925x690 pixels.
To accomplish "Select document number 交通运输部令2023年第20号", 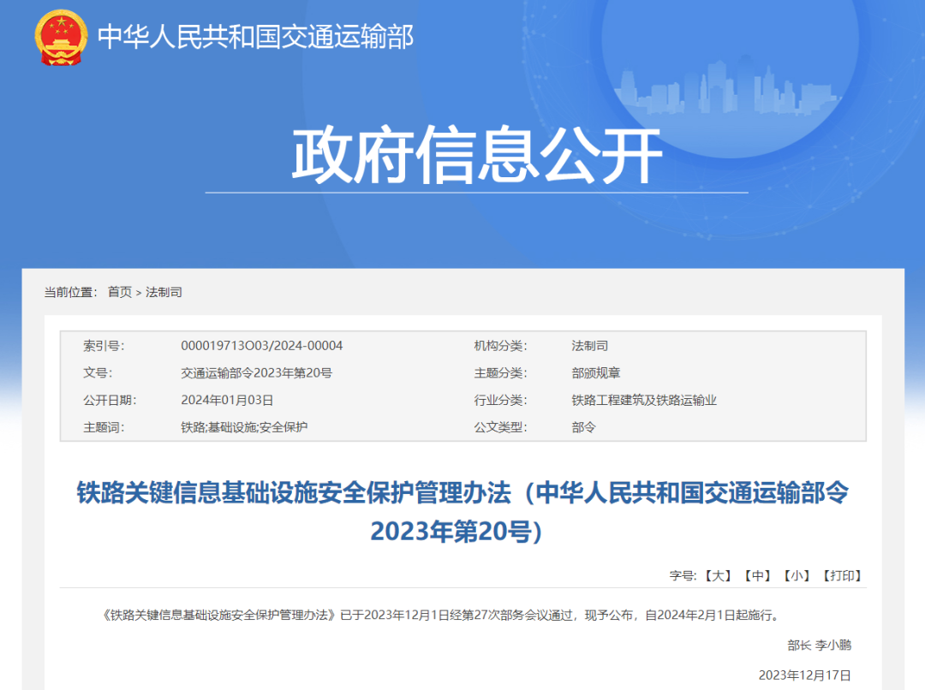I will (257, 372).
